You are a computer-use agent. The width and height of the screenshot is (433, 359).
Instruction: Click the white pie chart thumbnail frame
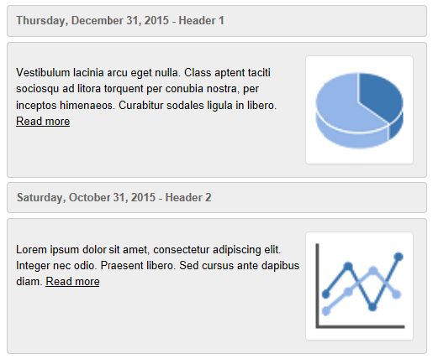pos(359,110)
